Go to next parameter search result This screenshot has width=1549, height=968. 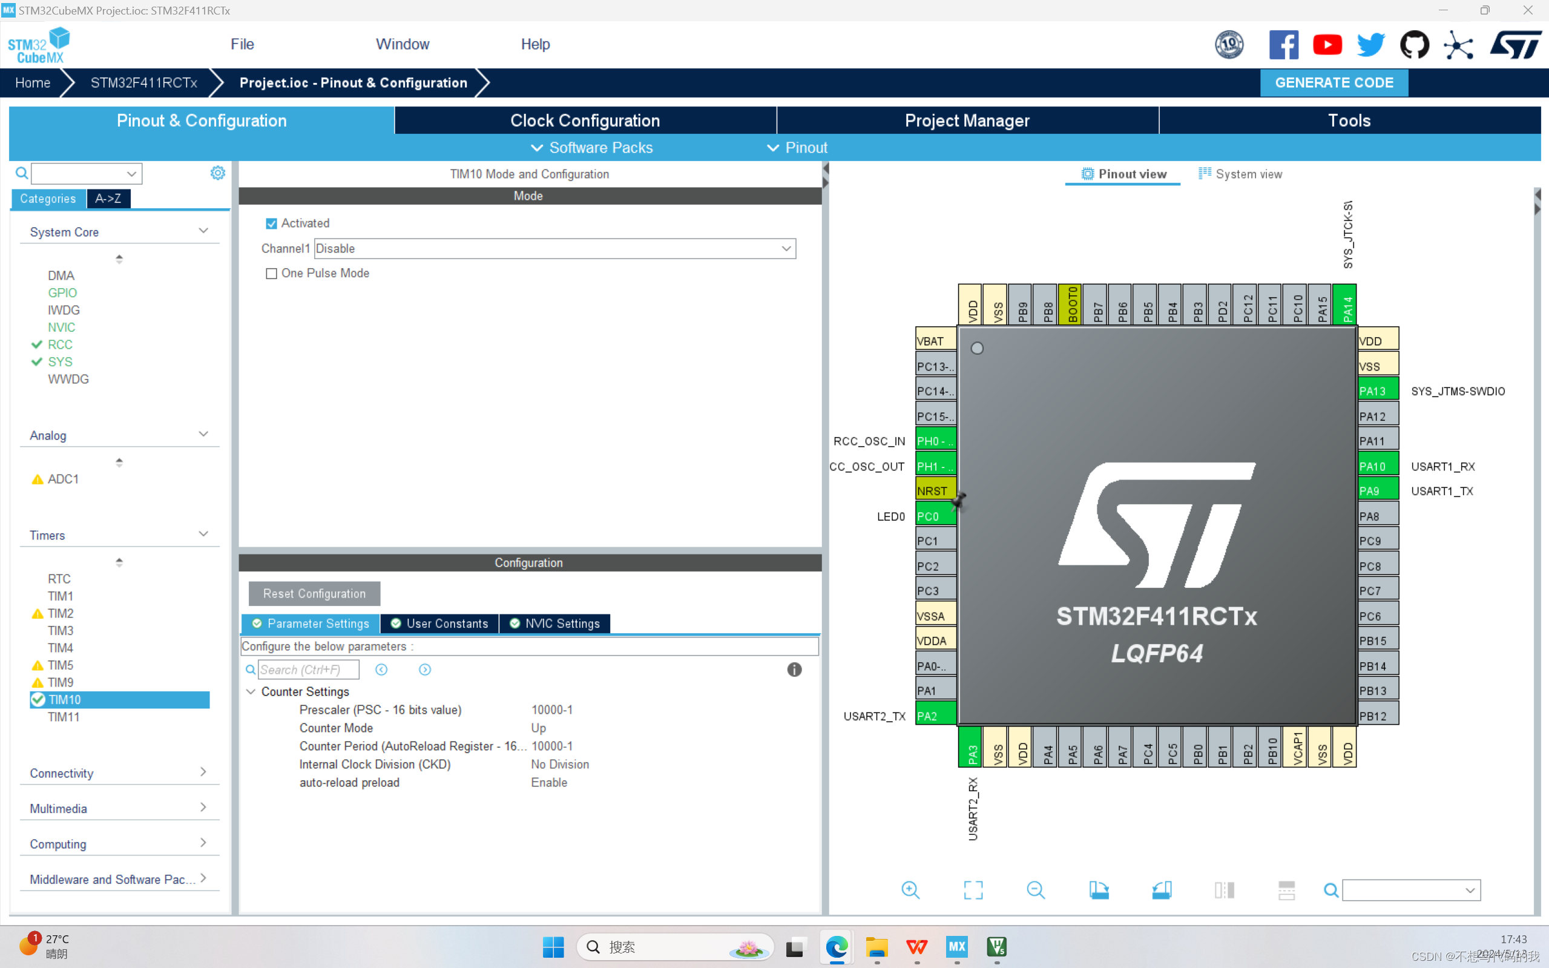[425, 670]
